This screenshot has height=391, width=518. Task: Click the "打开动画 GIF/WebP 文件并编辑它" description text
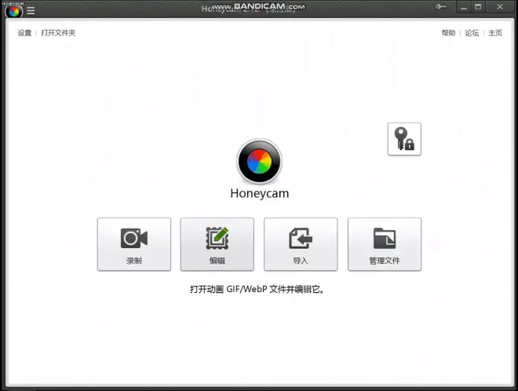point(257,289)
